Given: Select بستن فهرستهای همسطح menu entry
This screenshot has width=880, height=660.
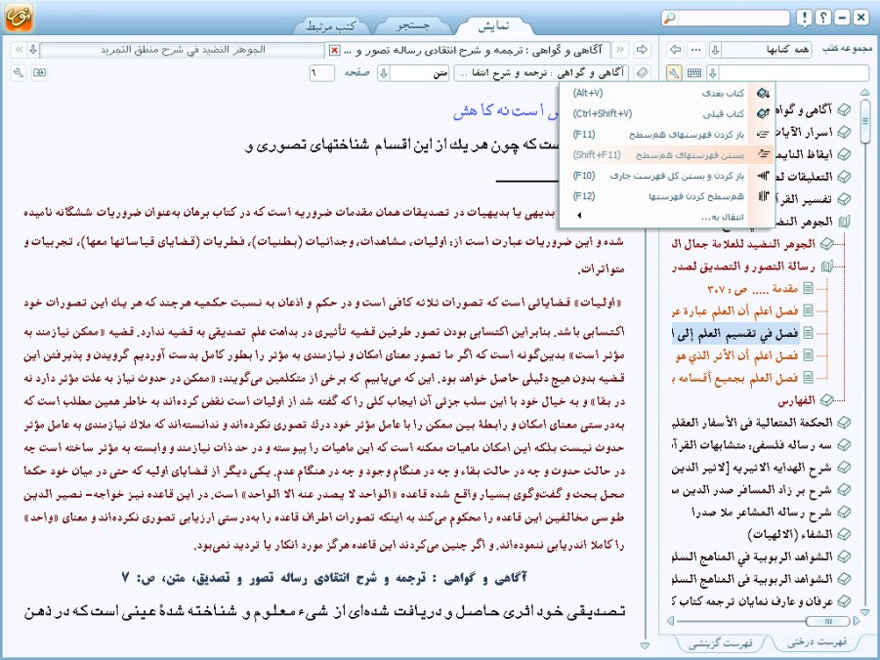Looking at the screenshot, I should pos(666,155).
